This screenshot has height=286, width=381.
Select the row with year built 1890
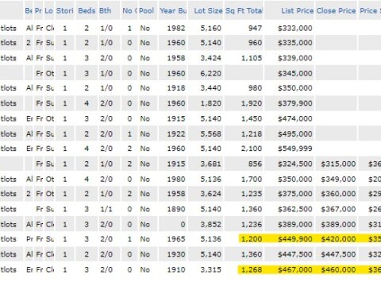tap(190, 209)
